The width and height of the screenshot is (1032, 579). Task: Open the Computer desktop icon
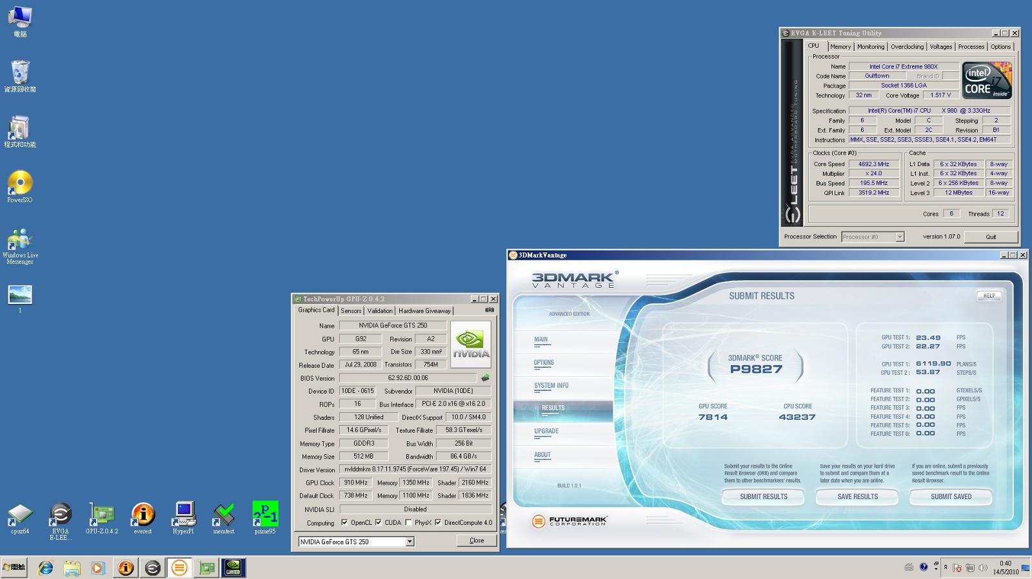(x=20, y=21)
